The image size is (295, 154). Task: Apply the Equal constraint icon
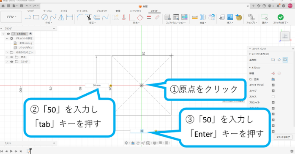tap(149, 17)
